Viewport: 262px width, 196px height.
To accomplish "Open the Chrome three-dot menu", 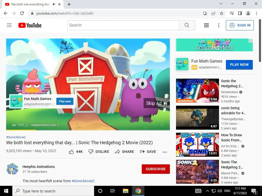I will [256, 13].
